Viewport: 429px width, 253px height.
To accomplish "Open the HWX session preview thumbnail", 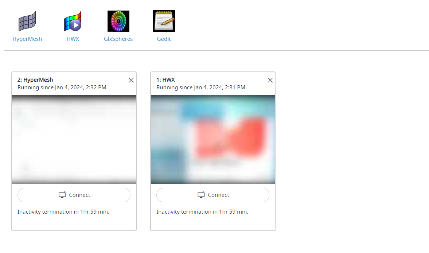I will (x=213, y=140).
